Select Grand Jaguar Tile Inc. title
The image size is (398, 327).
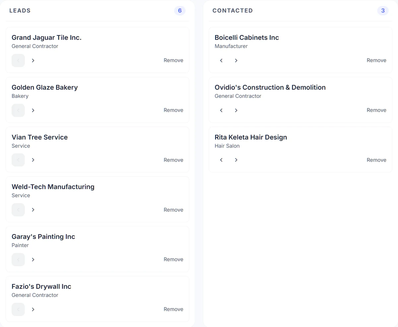[46, 37]
